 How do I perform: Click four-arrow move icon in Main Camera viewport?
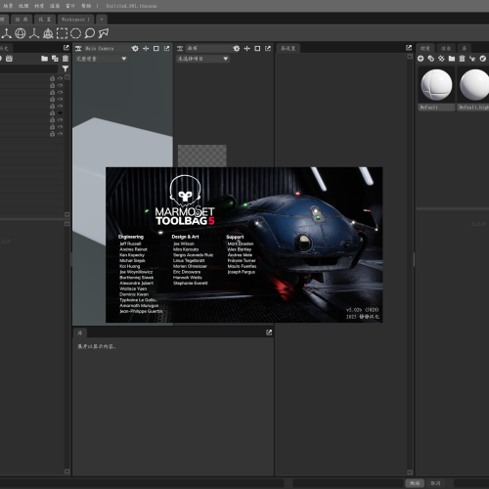click(x=146, y=48)
